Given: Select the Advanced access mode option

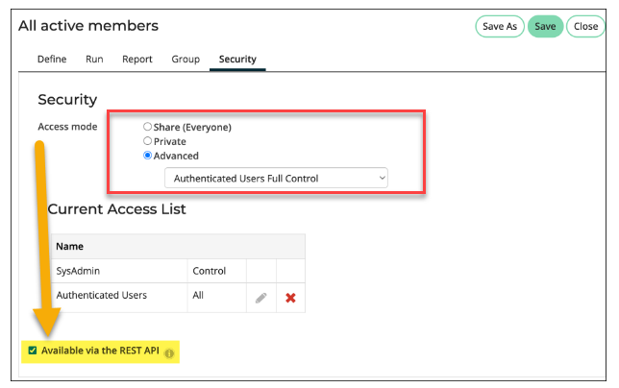Looking at the screenshot, I should tap(147, 156).
